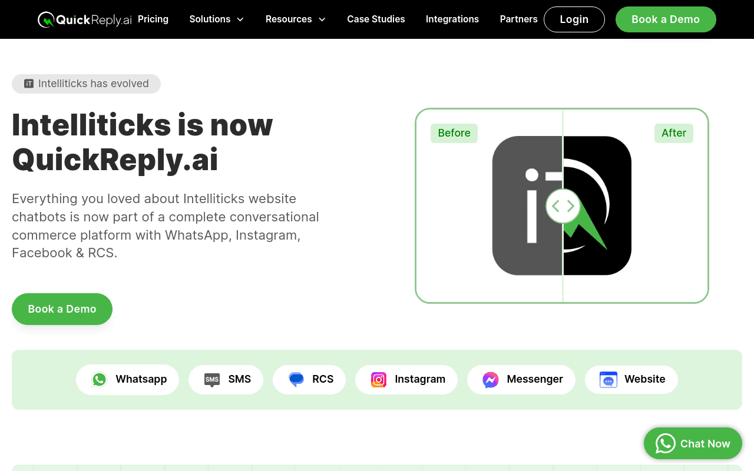This screenshot has height=471, width=754.
Task: Click Book a Demo in header
Action: pyautogui.click(x=666, y=19)
